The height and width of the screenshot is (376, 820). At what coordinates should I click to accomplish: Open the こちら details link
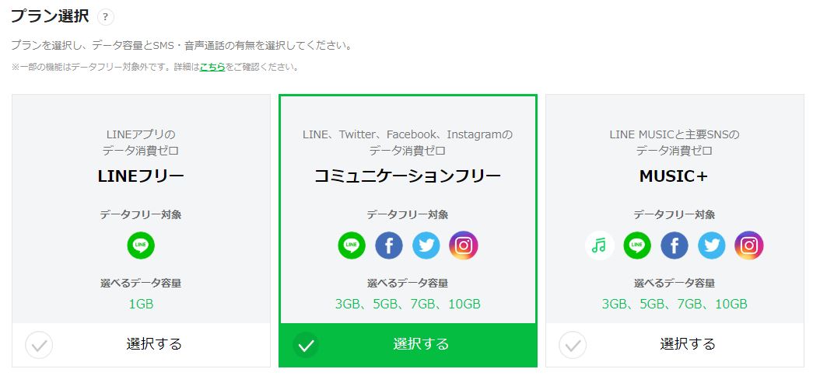(x=212, y=67)
